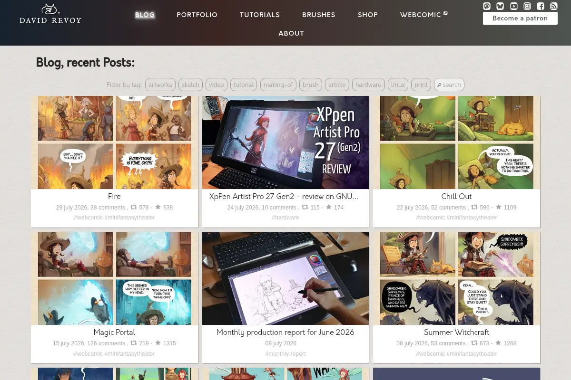Open the WEBCOMIC external-link menu item
This screenshot has height=380, width=571.
coord(423,15)
